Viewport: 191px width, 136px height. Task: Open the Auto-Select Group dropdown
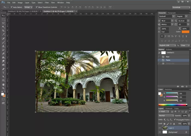point(28,7)
